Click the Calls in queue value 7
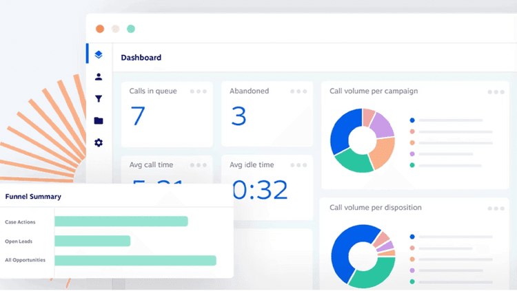The image size is (517, 291). coord(138,116)
